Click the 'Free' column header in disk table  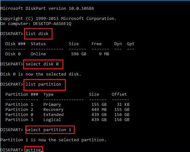97,44
